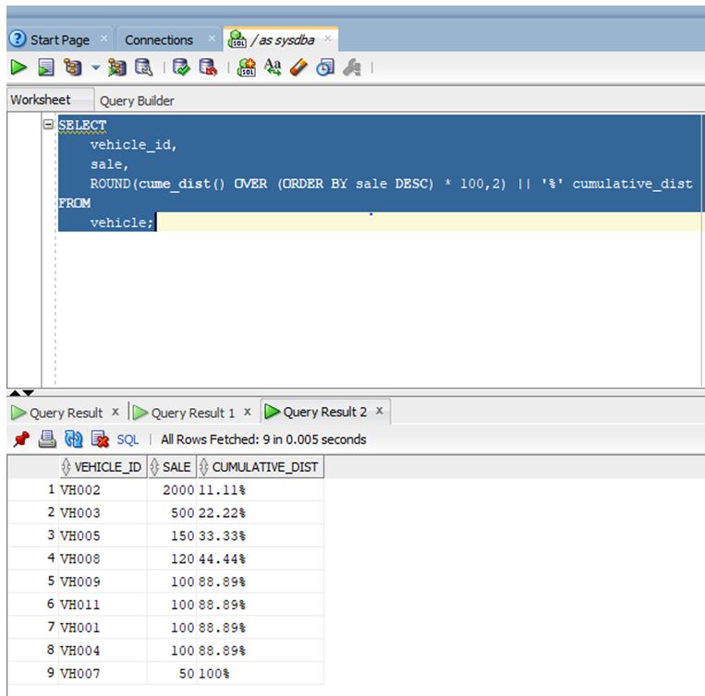
Task: Click the Autotrace toolbar icon
Action: [x=117, y=67]
